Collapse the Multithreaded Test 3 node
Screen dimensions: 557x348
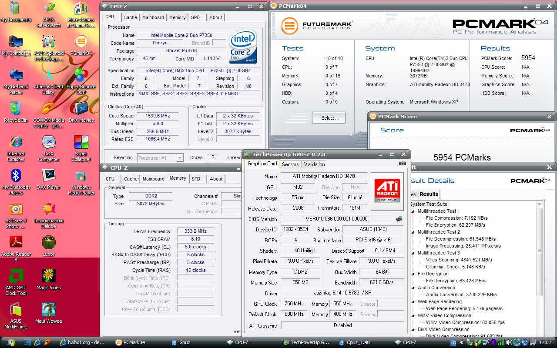[413, 253]
